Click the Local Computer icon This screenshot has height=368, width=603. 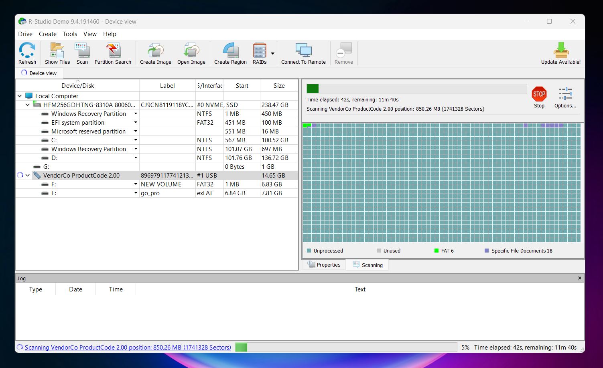(28, 96)
